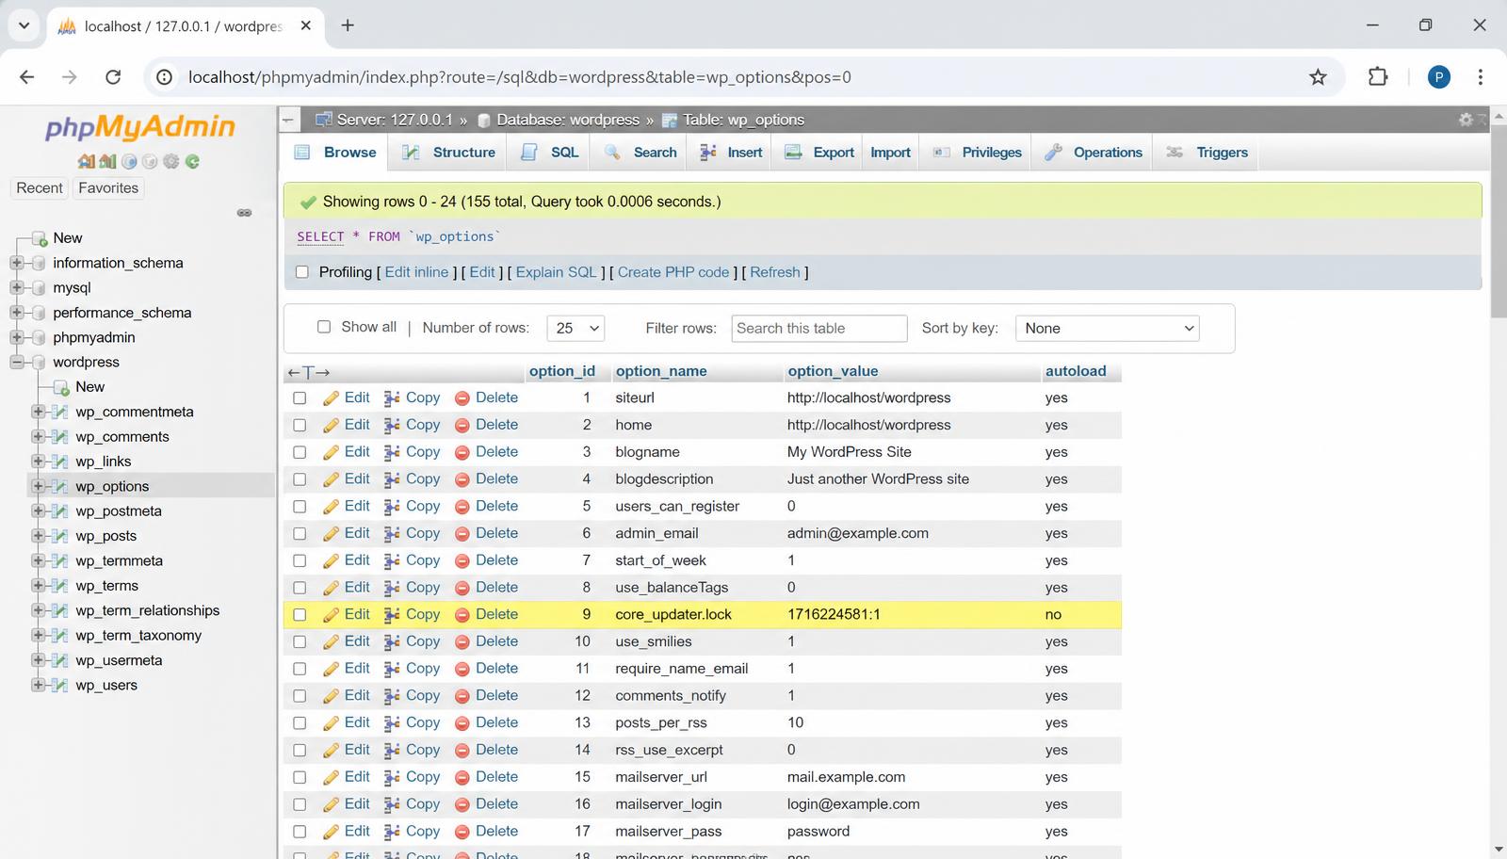Click Refresh query link
The image size is (1507, 859).
[774, 272]
